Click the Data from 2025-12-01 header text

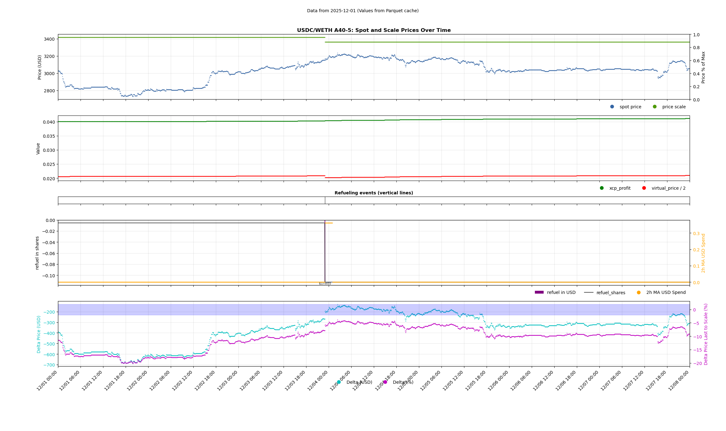[363, 11]
